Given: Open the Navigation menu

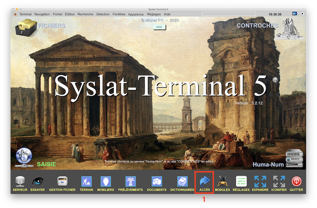Looking at the screenshot, I should 42,14.
